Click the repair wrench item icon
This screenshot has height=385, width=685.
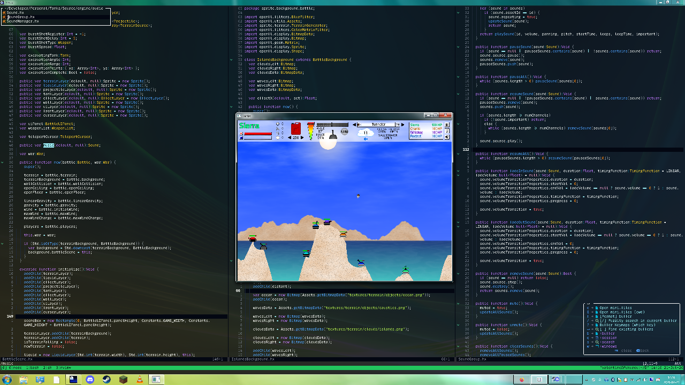pyautogui.click(x=278, y=128)
